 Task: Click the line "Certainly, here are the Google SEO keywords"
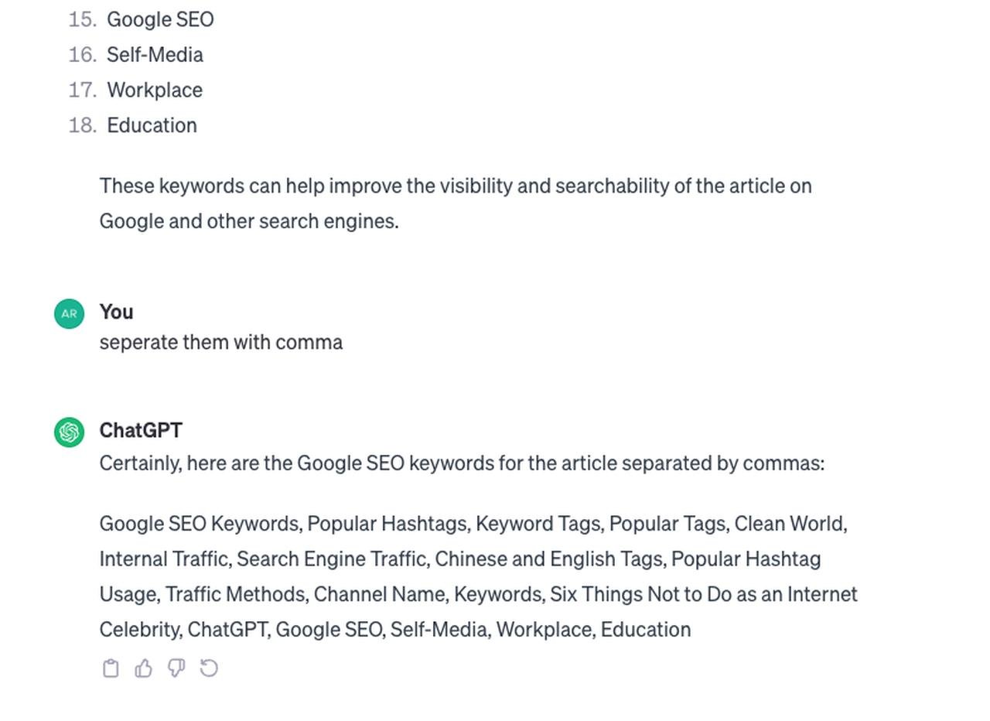[462, 463]
